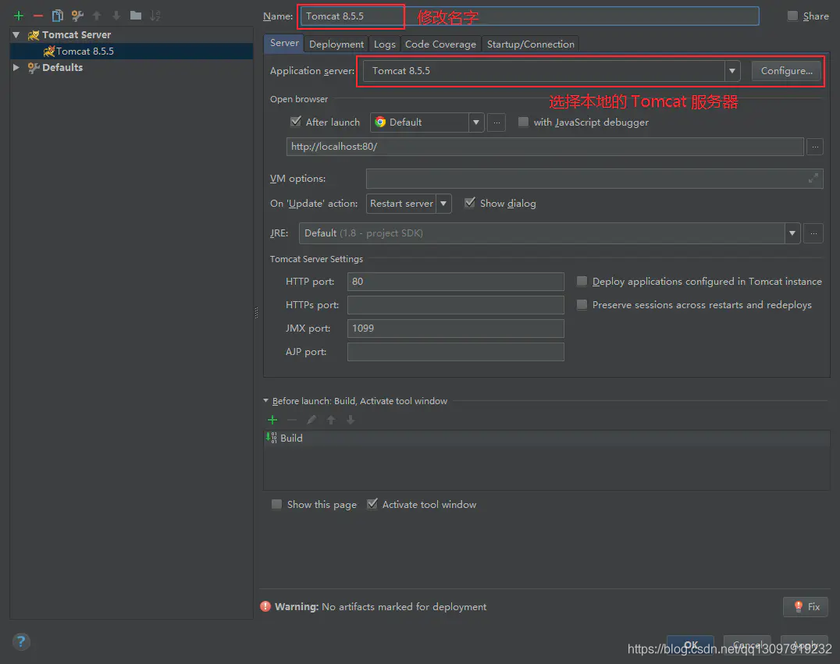Screen dimensions: 840x664
Task: Switch to the Deployment tab
Action: (336, 44)
